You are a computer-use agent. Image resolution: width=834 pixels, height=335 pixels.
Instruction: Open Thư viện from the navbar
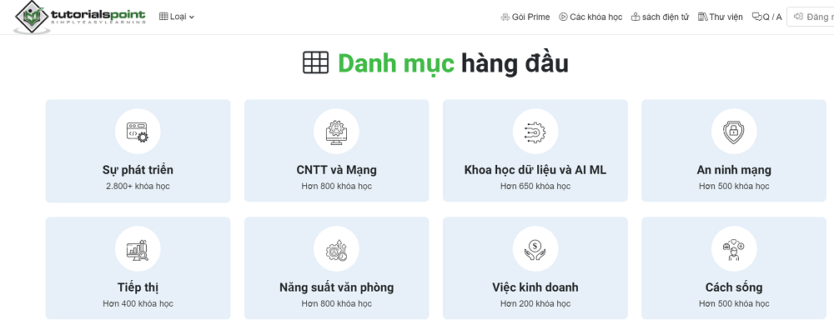tap(721, 17)
